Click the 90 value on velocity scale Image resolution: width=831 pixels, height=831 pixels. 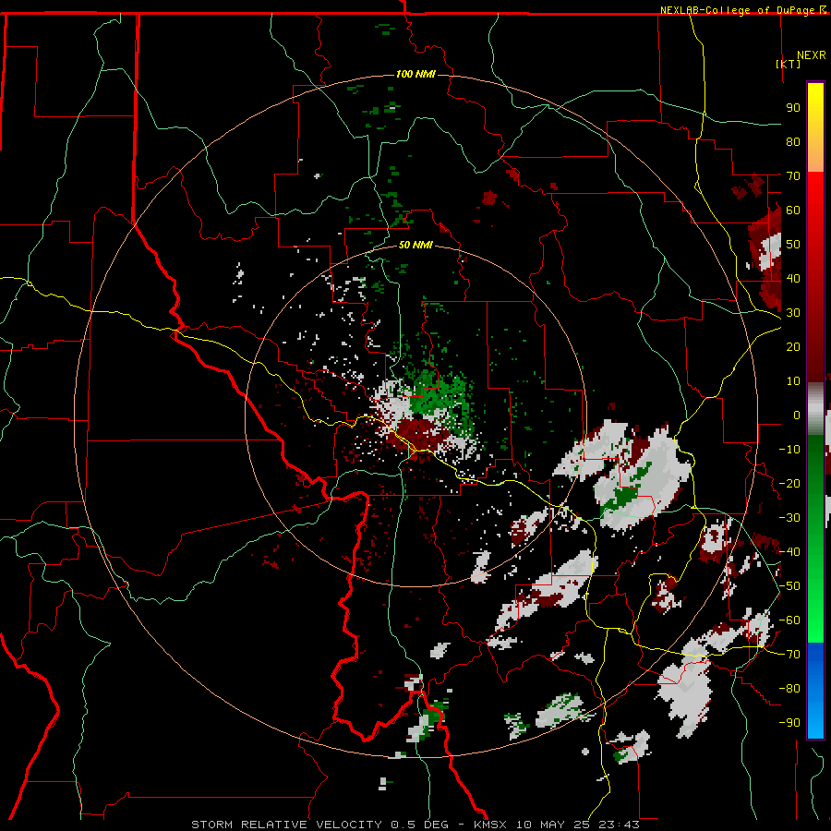pos(793,108)
